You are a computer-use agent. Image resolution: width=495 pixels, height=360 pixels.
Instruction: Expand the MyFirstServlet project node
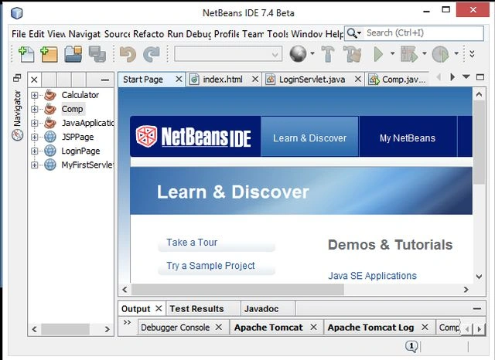click(34, 165)
